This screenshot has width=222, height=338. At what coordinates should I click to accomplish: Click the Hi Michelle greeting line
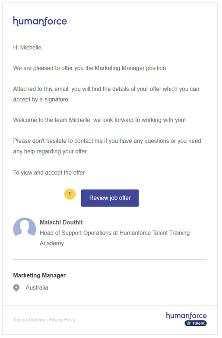click(28, 48)
